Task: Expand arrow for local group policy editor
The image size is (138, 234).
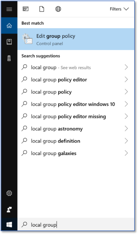Action: click(x=126, y=79)
